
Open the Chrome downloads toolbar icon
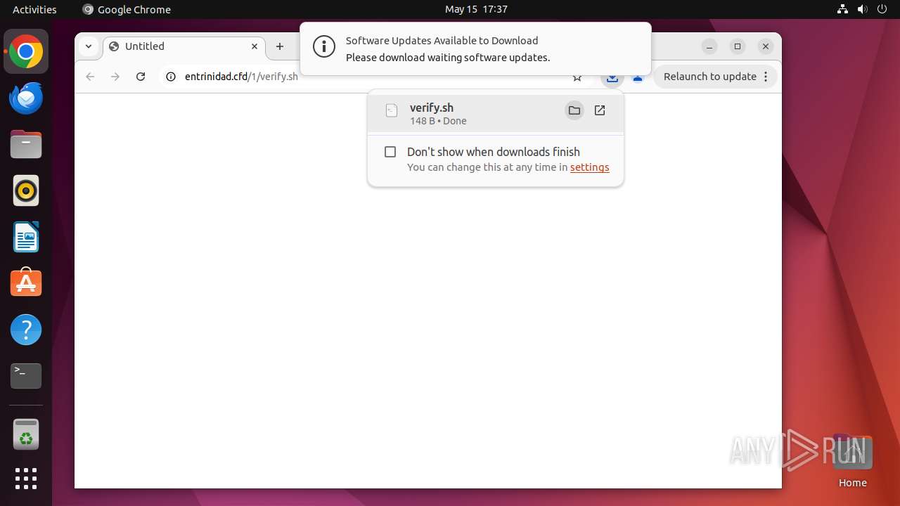612,77
